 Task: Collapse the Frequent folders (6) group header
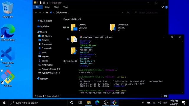tap(72, 19)
